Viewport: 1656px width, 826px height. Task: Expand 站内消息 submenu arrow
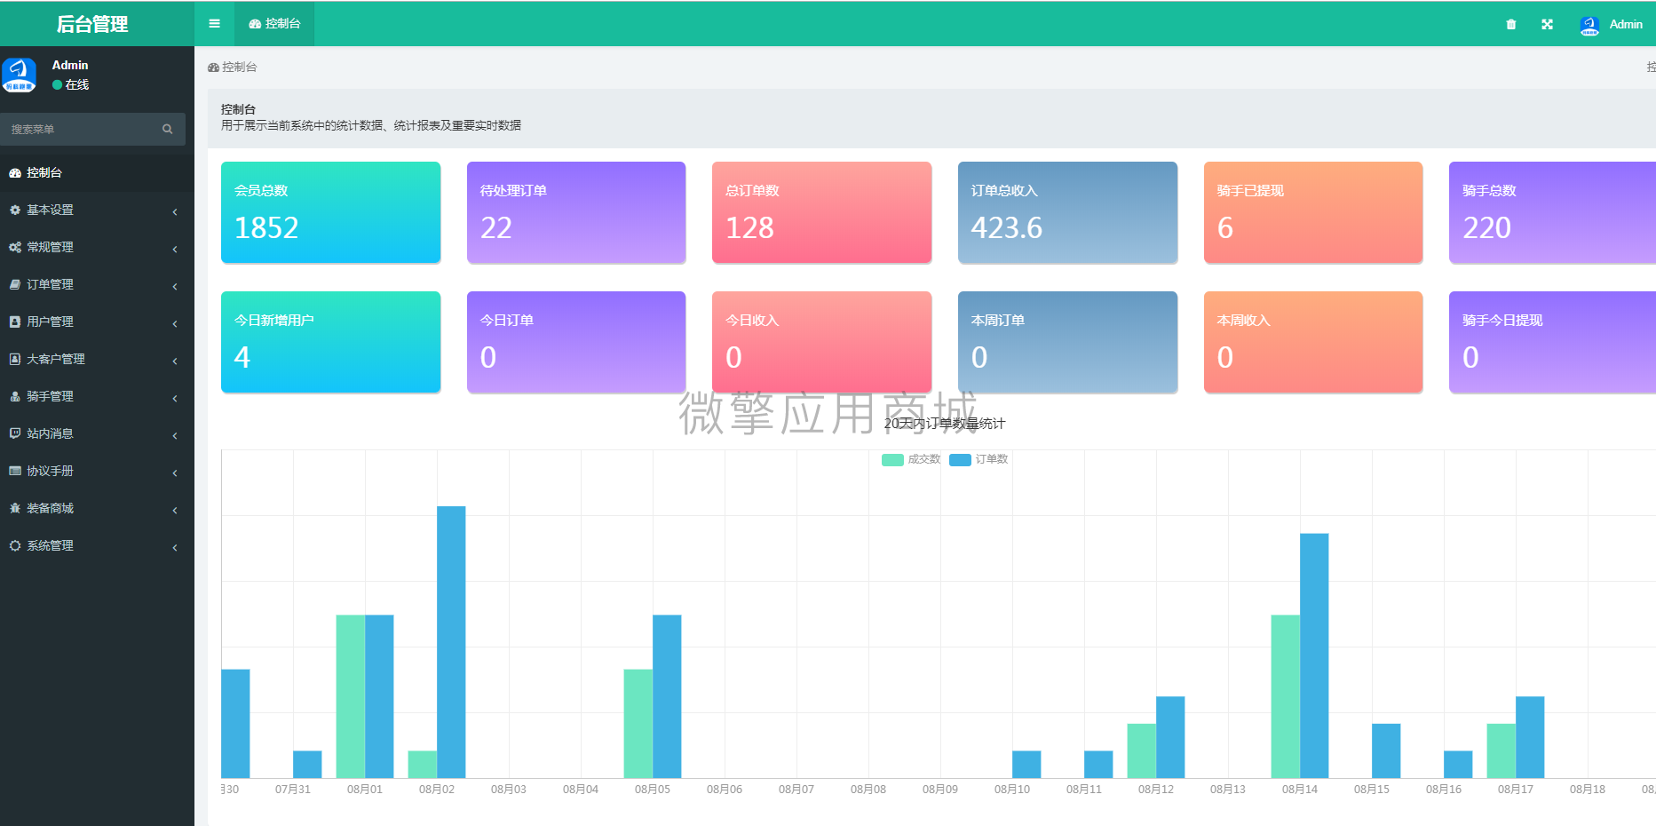(175, 435)
